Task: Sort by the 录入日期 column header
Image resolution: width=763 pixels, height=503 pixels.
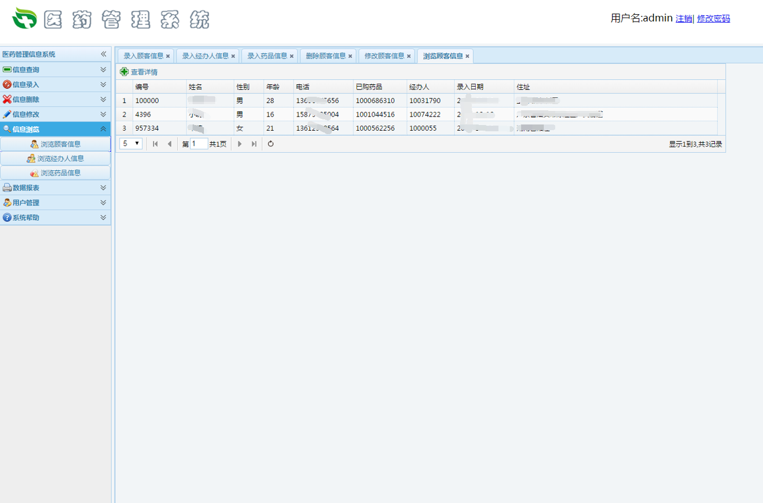Action: (484, 87)
